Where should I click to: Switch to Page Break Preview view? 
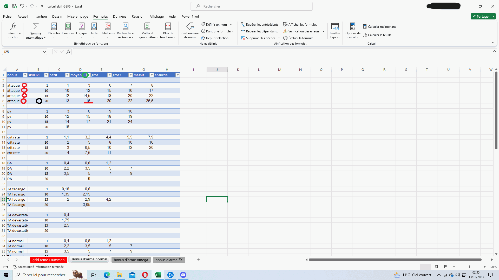click(446, 267)
